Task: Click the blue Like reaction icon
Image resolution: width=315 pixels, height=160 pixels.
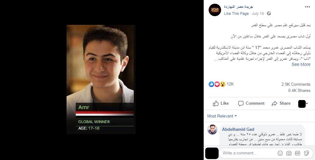Action: tap(211, 84)
